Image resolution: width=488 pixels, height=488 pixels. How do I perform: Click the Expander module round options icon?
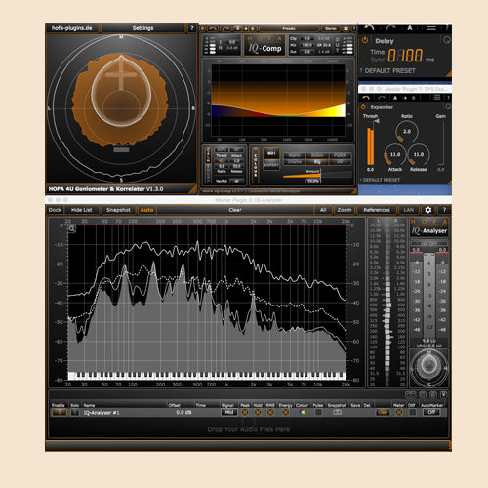448,106
